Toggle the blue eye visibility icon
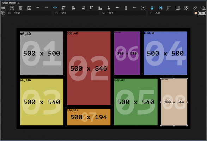This screenshot has height=141, width=207. 55,8
